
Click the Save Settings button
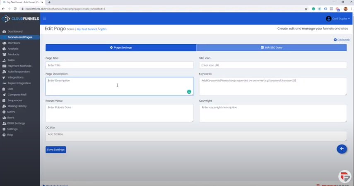(55, 150)
